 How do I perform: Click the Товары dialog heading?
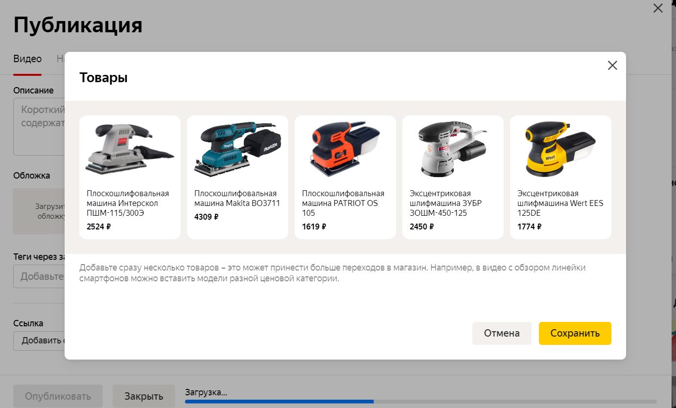[104, 77]
